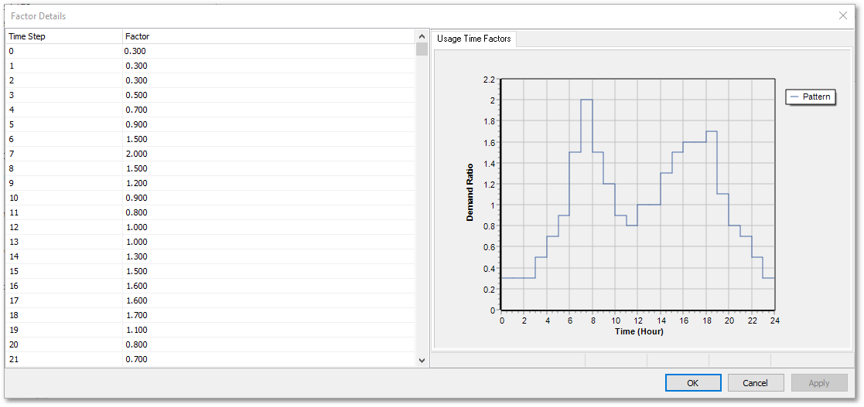The width and height of the screenshot is (864, 407).
Task: Select the 1.200 factor cell
Action: [x=268, y=183]
